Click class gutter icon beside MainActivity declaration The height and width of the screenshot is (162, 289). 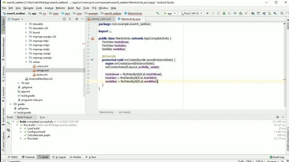coord(93,38)
